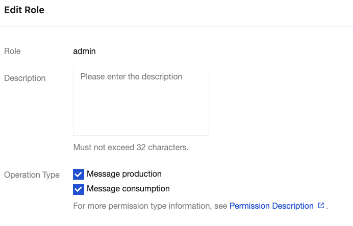Click the external link icon beside Permission Description
Viewport: 353px width, 226px height.
[321, 206]
